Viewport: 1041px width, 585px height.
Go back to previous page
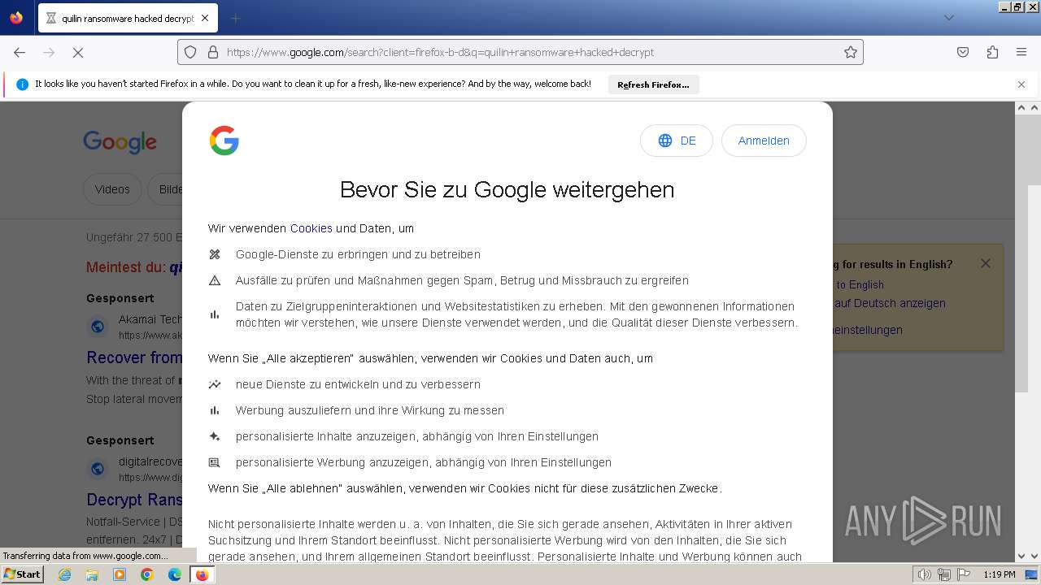pyautogui.click(x=20, y=52)
